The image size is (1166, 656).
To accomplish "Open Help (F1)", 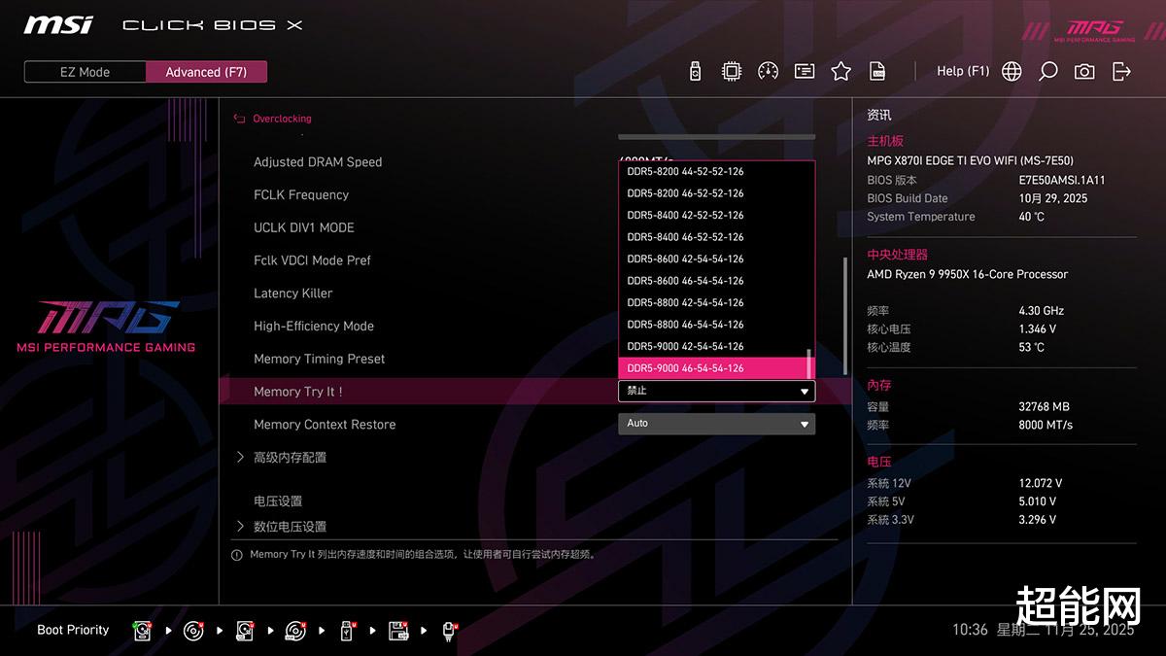I will tap(963, 71).
